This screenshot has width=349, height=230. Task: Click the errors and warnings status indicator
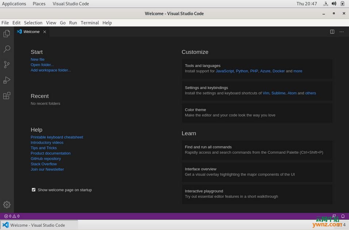tap(12, 216)
